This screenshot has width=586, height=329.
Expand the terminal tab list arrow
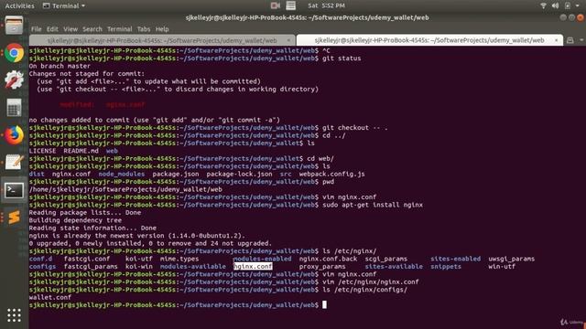tap(581, 40)
